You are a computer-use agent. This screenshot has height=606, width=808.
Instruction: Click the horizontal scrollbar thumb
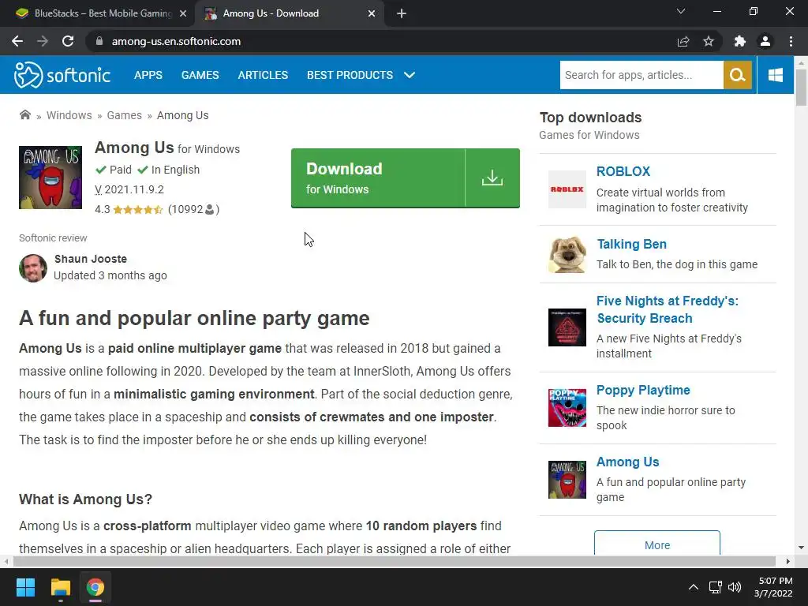click(395, 561)
